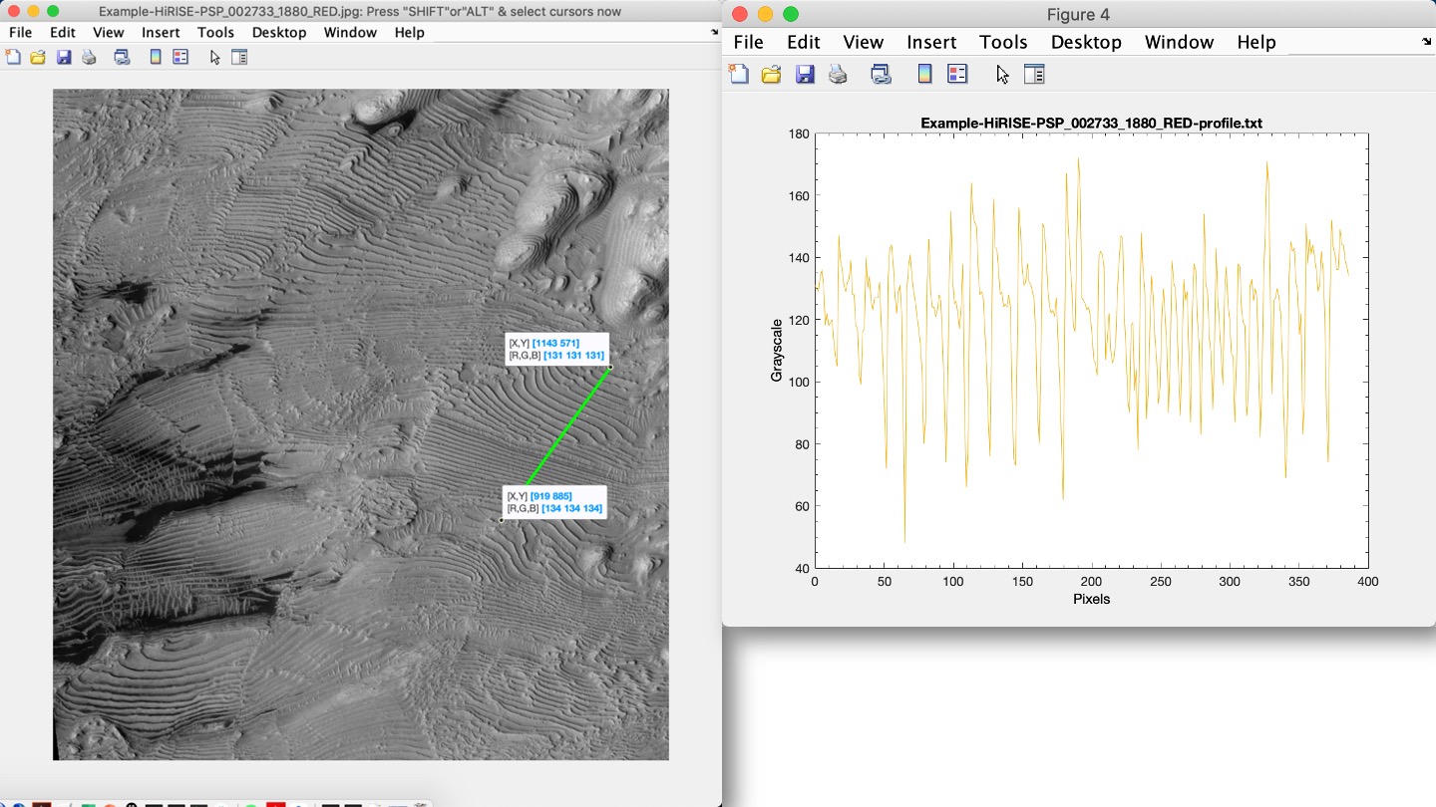Click Open File folder icon in Figure 4
The width and height of the screenshot is (1436, 807).
pyautogui.click(x=771, y=75)
